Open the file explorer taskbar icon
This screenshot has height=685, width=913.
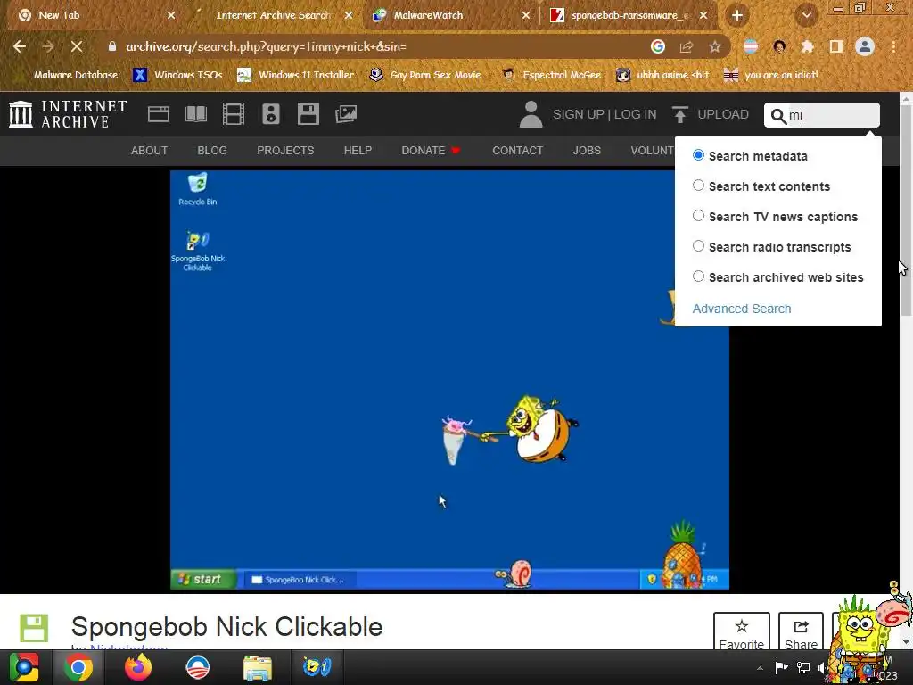click(258, 667)
